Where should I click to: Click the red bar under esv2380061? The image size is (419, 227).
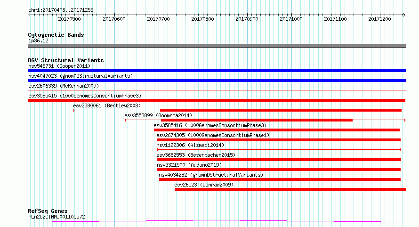pyautogui.click(x=281, y=110)
